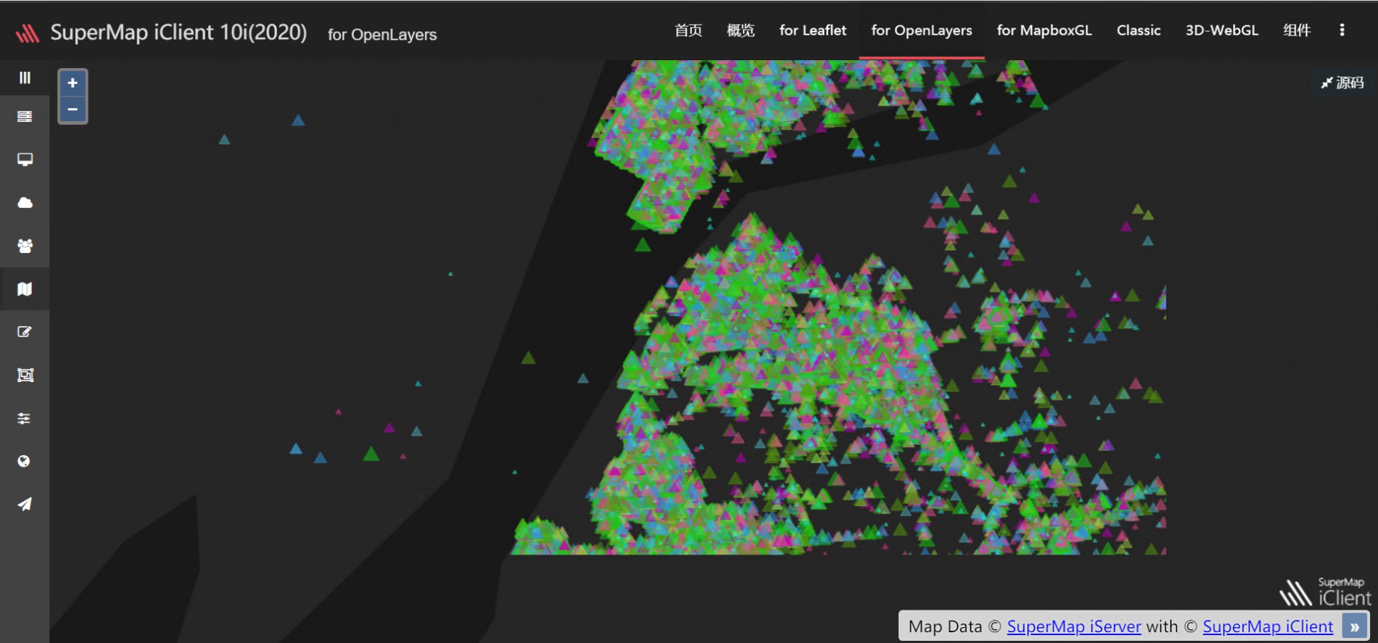Click SuperMap iClient 10i(2020) title
Viewport: 1378px width, 643px height.
178,33
